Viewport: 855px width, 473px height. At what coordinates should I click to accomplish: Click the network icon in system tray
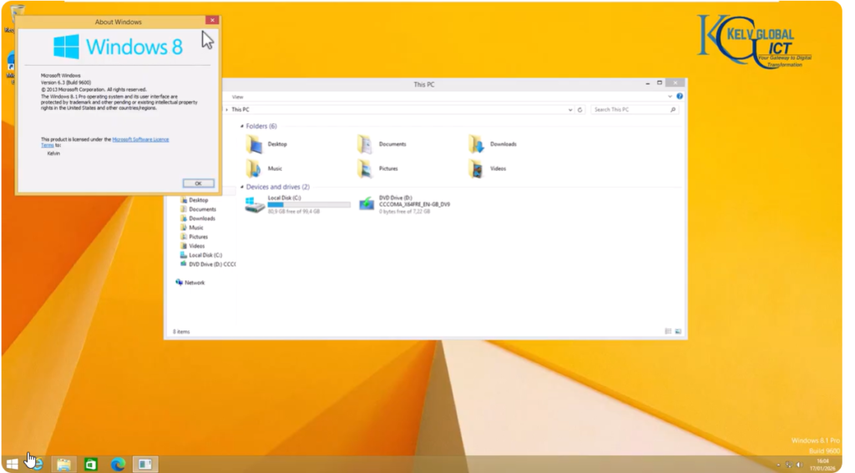788,465
